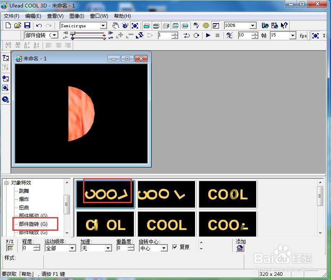
Task: Click the current frame number field
Action: click(x=164, y=35)
